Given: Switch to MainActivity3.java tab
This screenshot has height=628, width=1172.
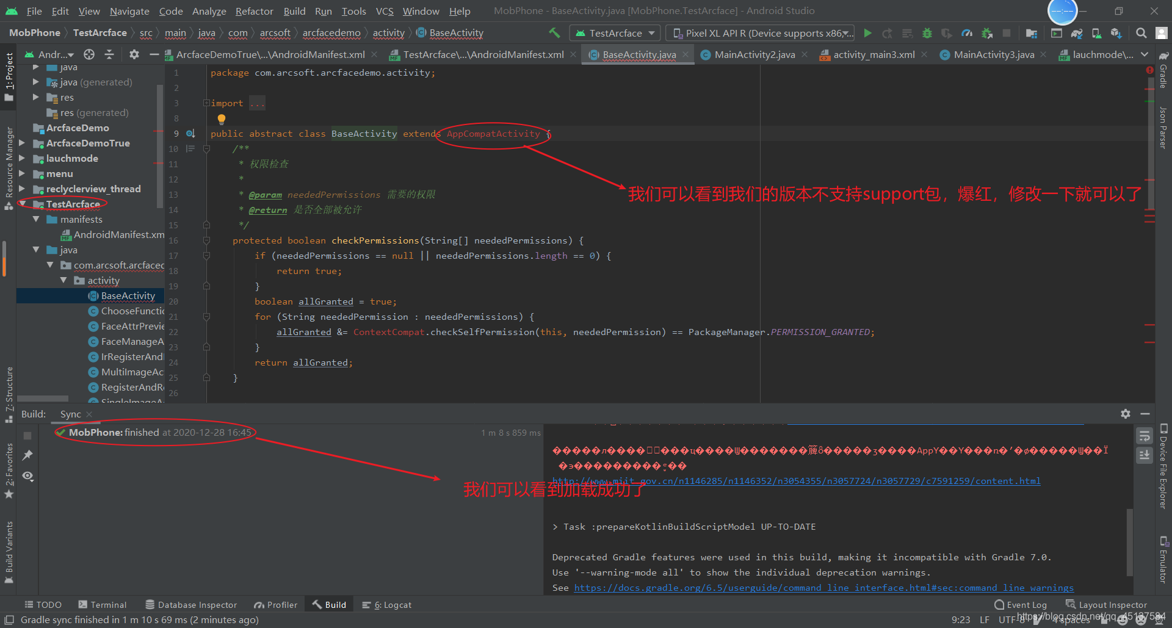Looking at the screenshot, I should point(994,54).
